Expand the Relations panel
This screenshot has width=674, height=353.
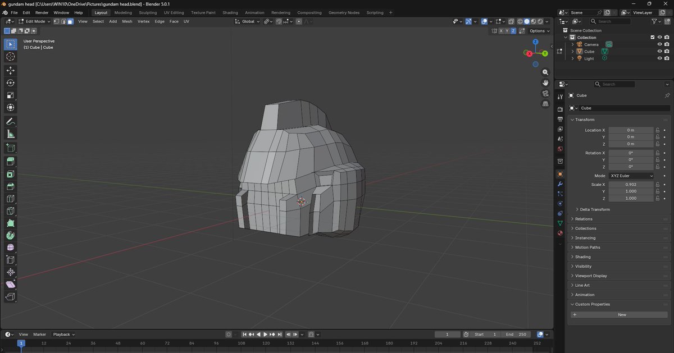618,219
